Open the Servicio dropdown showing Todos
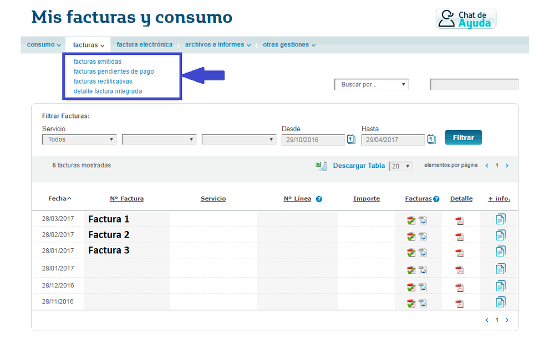The width and height of the screenshot is (554, 339). point(79,140)
